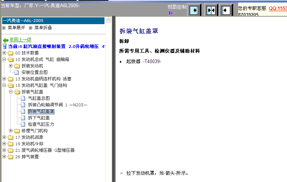287x182 pixels.
Task: Click the 19 发动机冷却 folder icon
Action: click(10, 144)
